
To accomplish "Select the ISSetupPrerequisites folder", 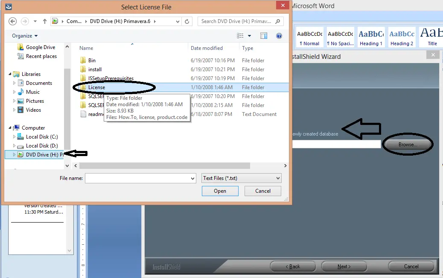I will [111, 78].
